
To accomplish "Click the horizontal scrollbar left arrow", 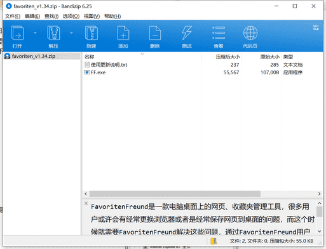I will click(x=86, y=194).
